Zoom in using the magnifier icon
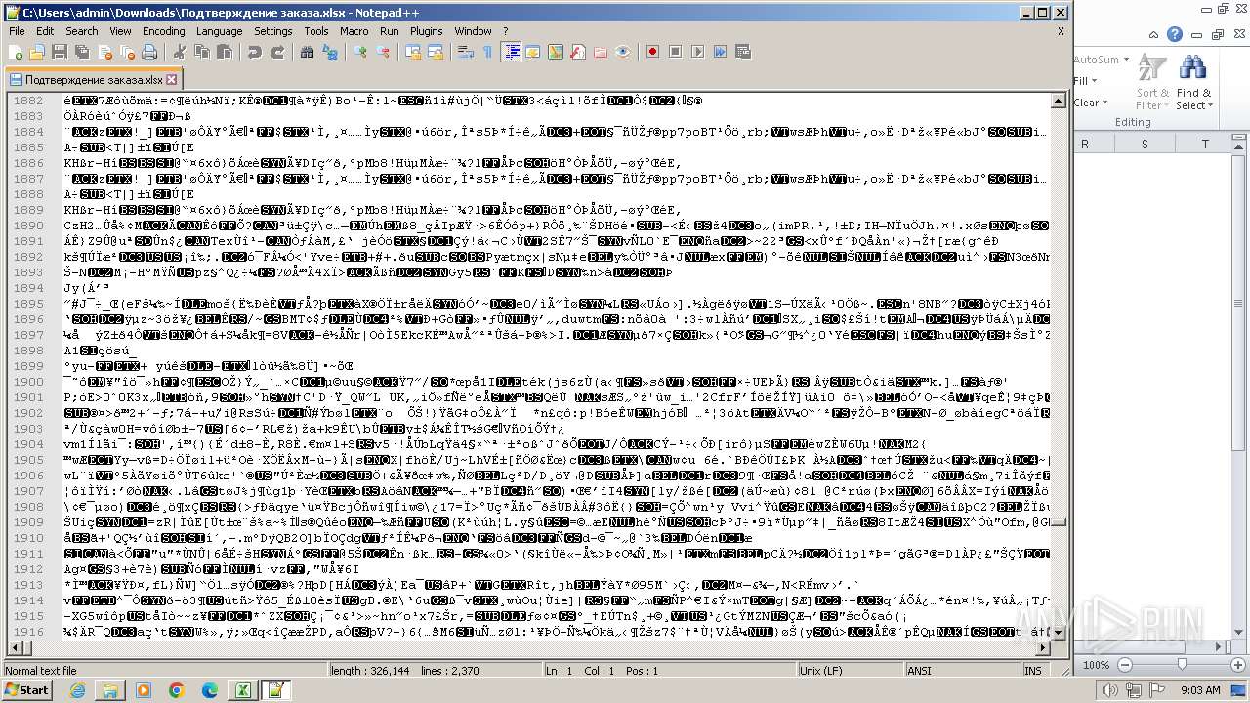 [361, 52]
